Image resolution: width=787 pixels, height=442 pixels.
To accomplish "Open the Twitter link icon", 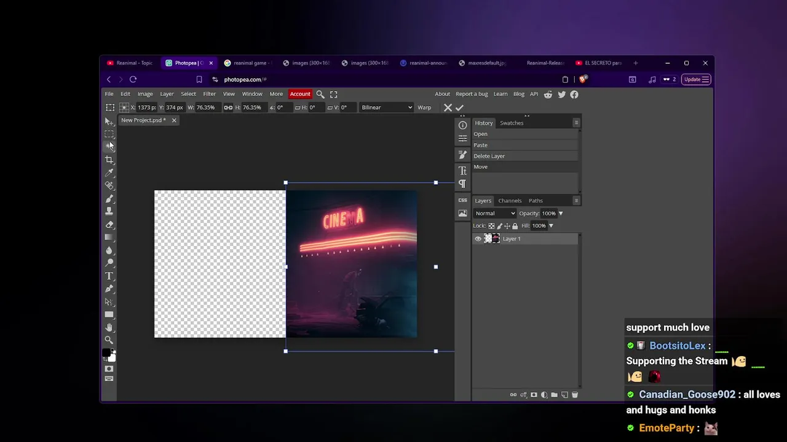I will coord(561,94).
